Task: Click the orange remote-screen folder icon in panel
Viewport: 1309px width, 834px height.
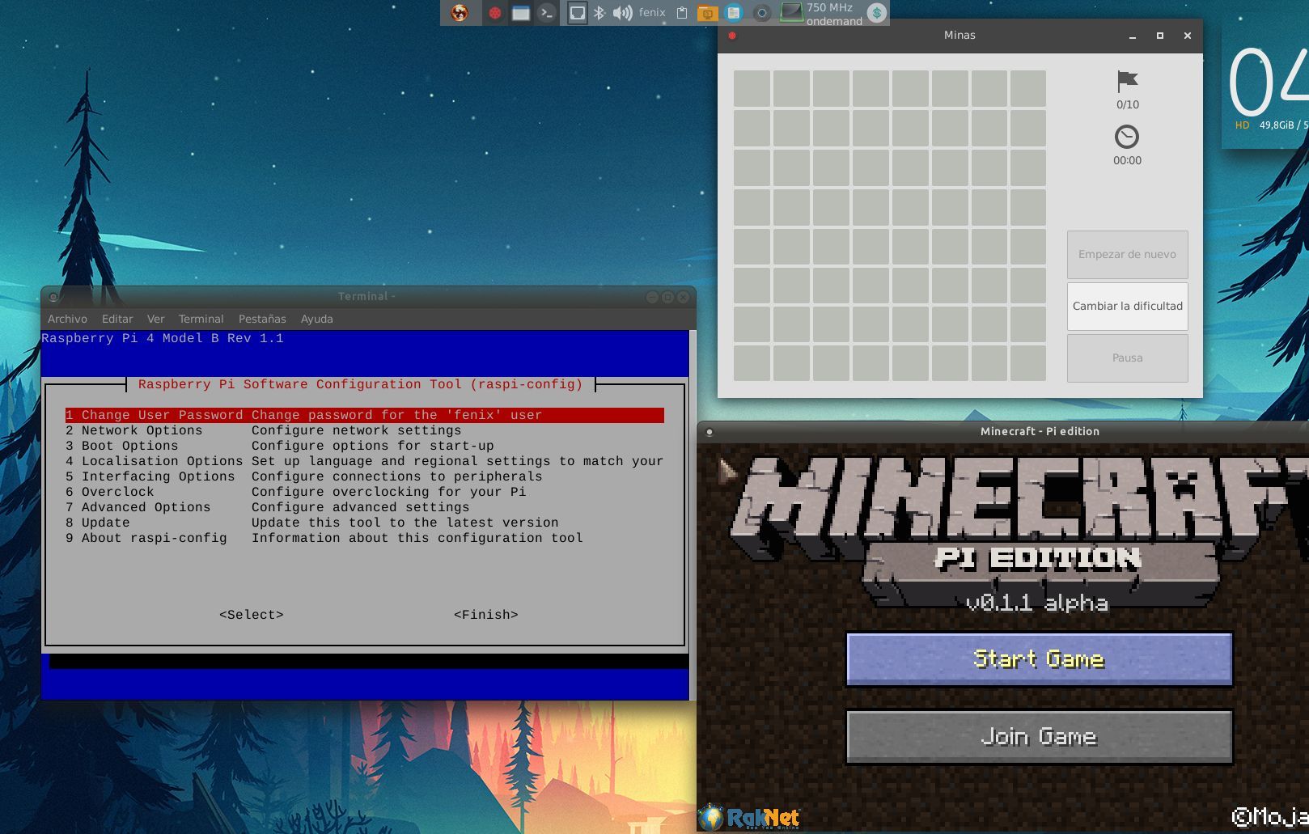Action: coord(707,13)
